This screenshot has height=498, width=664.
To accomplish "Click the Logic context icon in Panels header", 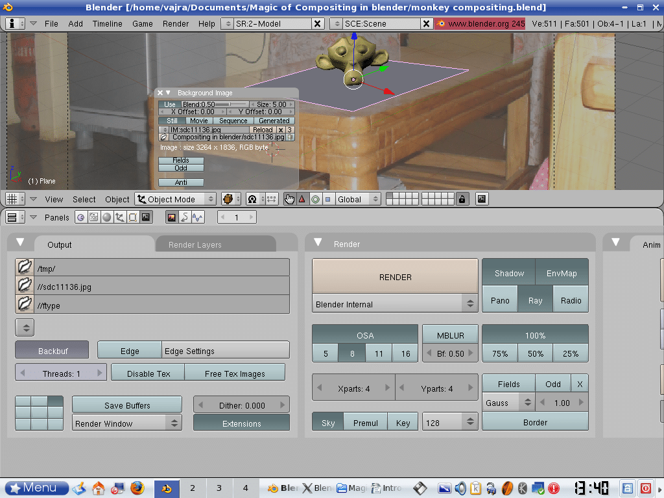I will 80,217.
